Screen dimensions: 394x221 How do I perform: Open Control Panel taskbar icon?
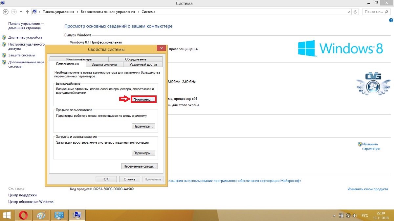[59, 215]
